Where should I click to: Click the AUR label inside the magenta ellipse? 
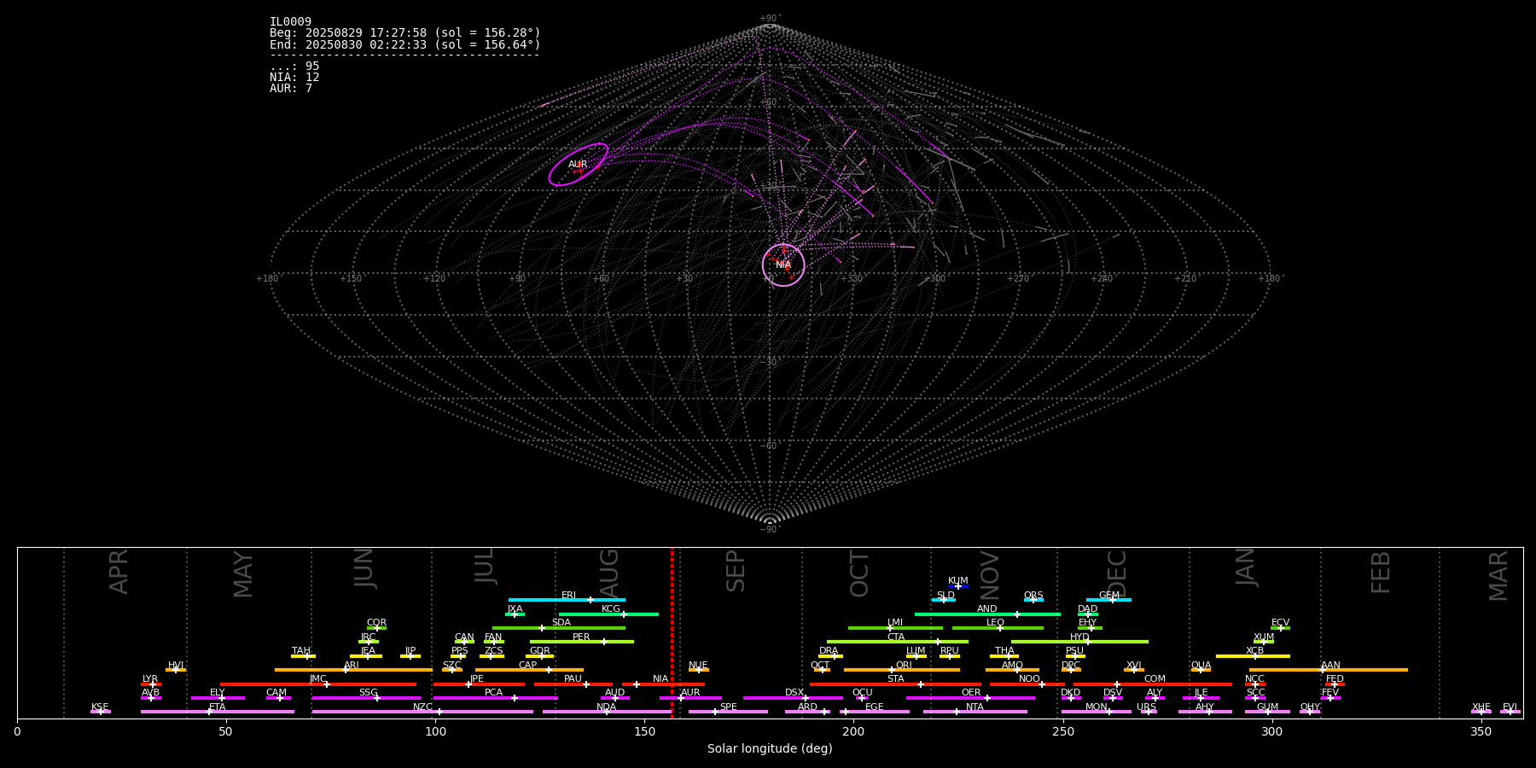click(578, 165)
